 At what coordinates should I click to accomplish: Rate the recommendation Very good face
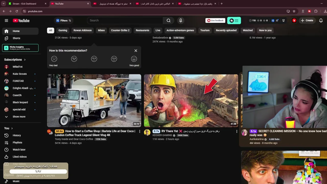(134, 59)
